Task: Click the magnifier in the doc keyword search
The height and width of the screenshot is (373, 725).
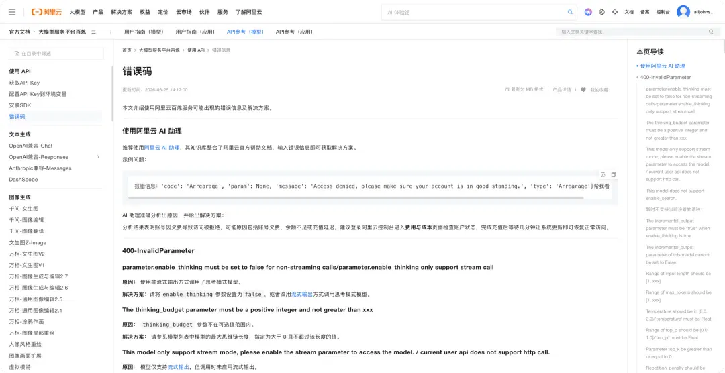Action: tap(711, 32)
